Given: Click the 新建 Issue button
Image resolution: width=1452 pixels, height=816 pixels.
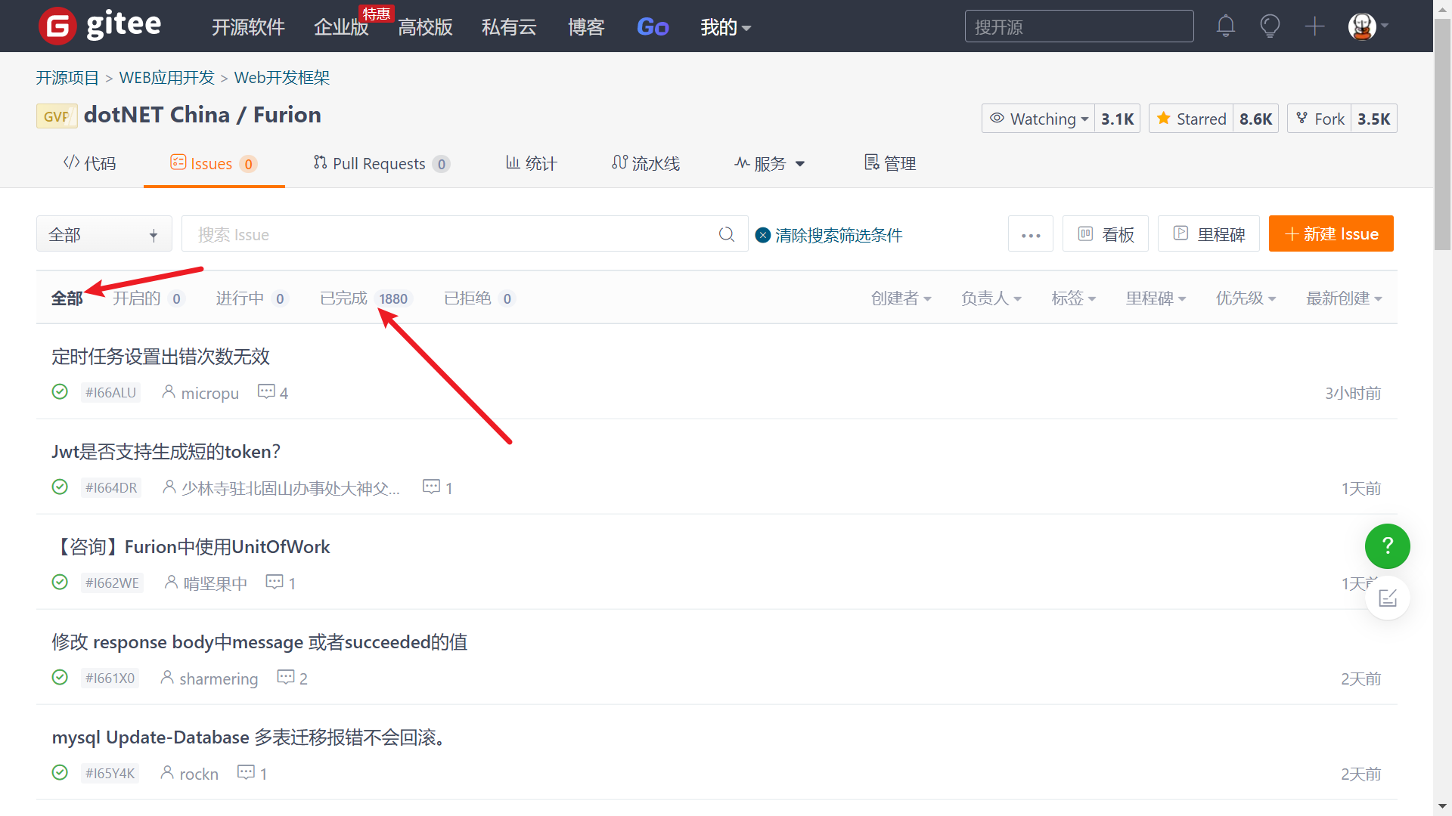Looking at the screenshot, I should click(x=1330, y=234).
